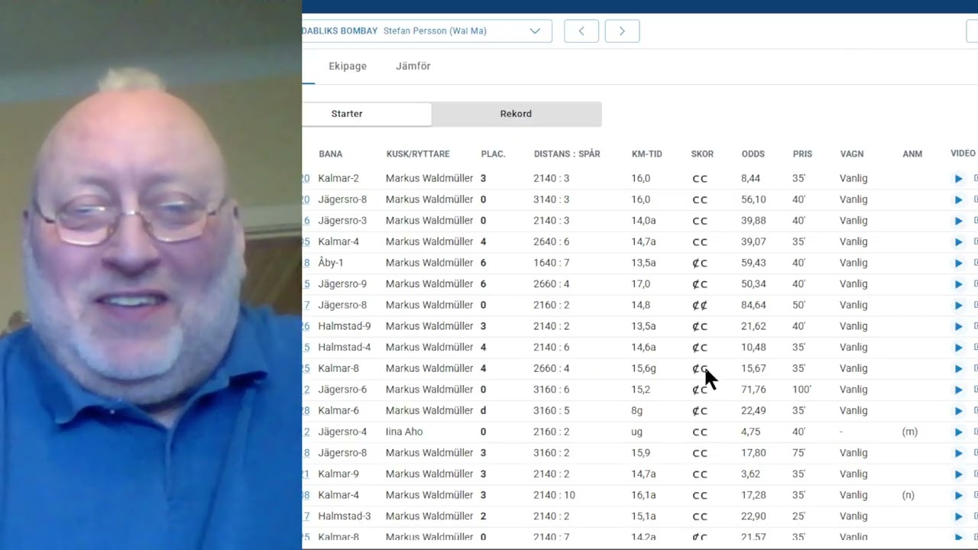Go to next horse with right arrow
This screenshot has height=550, width=978.
pyautogui.click(x=622, y=31)
